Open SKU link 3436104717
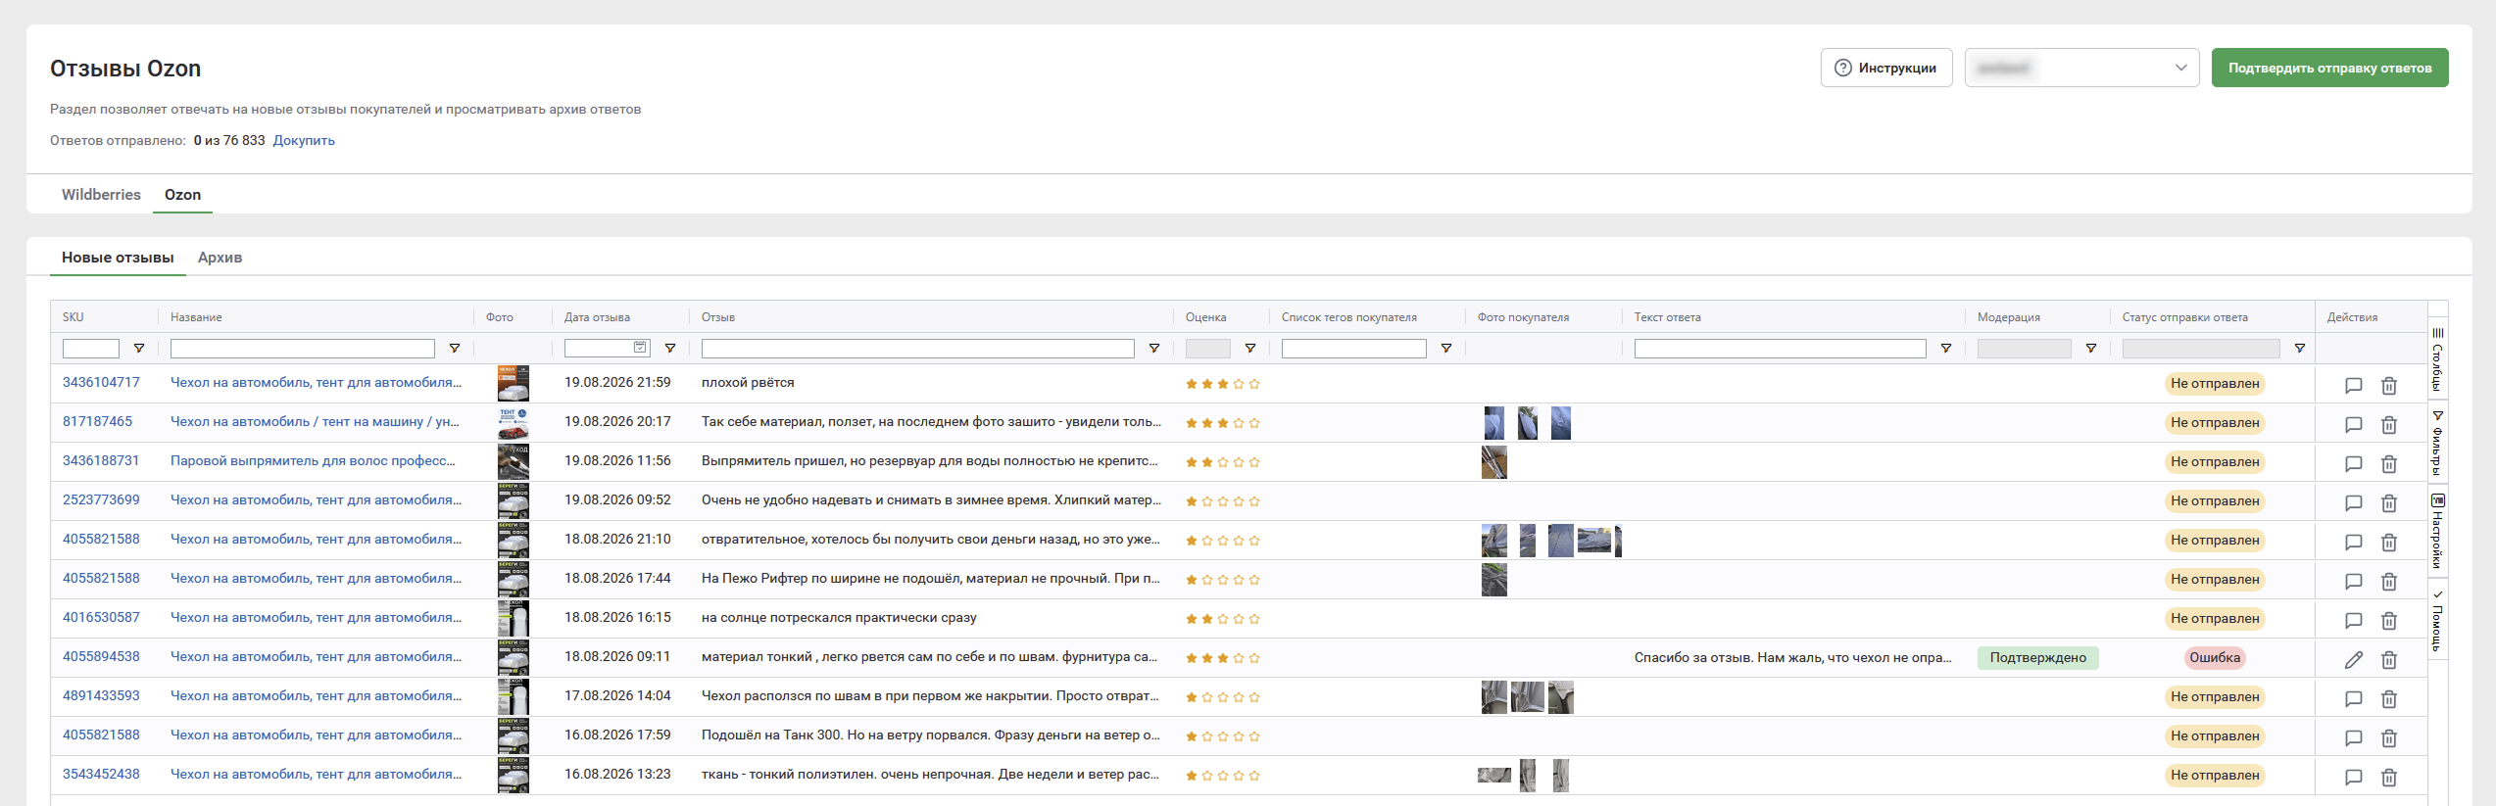This screenshot has width=2496, height=806. point(101,383)
